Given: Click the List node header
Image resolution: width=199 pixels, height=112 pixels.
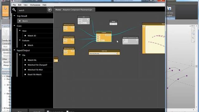Looking at the screenshot, I should click(84, 17).
